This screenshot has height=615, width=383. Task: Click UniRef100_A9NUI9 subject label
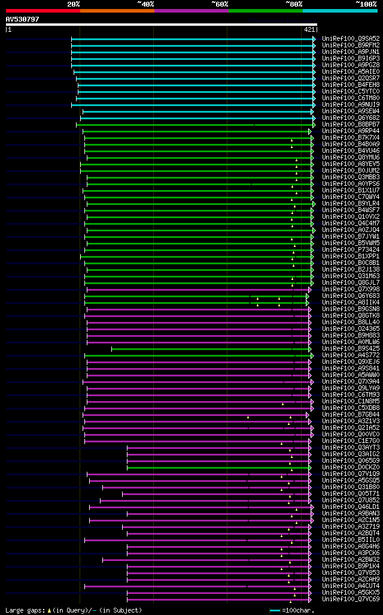pyautogui.click(x=351, y=105)
